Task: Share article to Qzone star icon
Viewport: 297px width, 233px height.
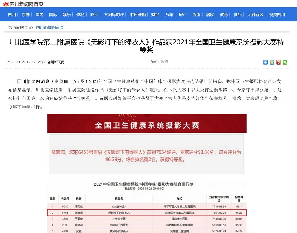Action: [x=272, y=62]
